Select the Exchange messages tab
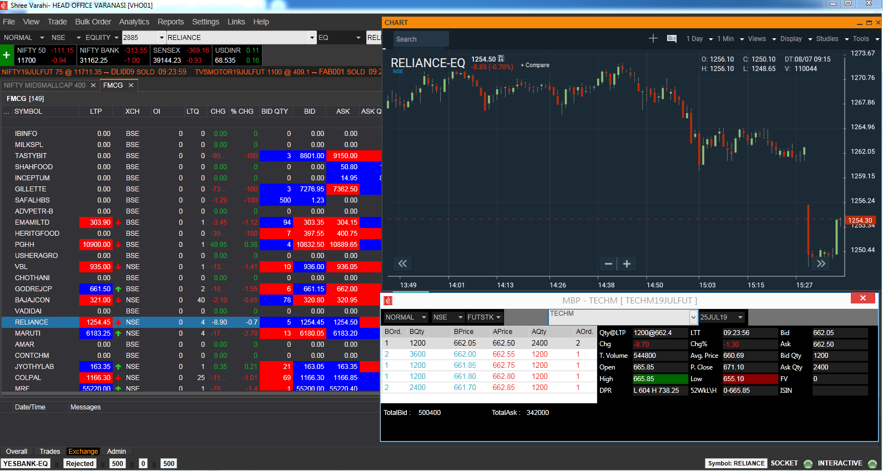Image resolution: width=883 pixels, height=471 pixels. (83, 452)
